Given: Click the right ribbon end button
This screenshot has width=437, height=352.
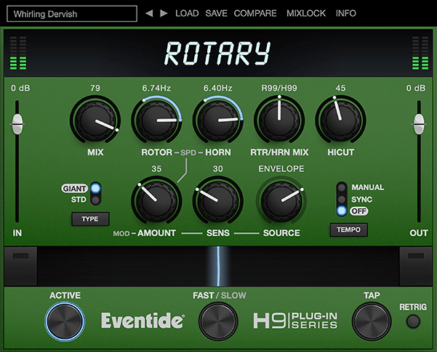Looking at the screenshot, I should (x=416, y=266).
